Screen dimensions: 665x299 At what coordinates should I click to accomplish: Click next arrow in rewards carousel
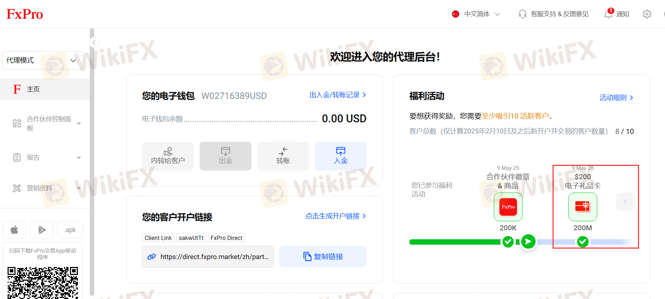(x=625, y=201)
